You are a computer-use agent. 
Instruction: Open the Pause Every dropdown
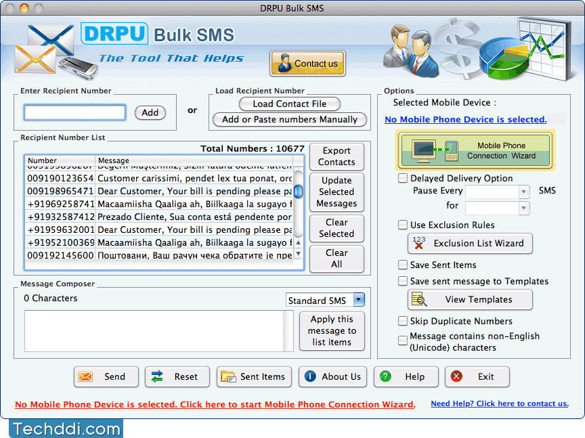click(x=523, y=192)
